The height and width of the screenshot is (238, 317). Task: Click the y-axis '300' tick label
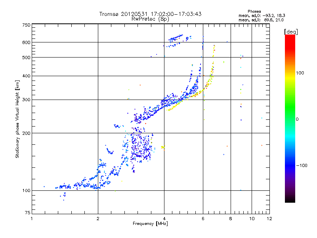tap(26, 100)
